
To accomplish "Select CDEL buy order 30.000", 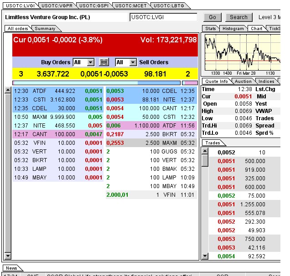I will tap(58, 108).
